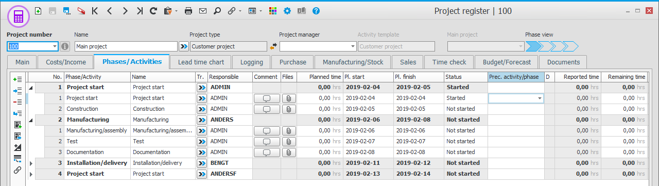Screen dimensions: 659x186
Task: Click the plus/minus adjust sidebar icon
Action: click(x=18, y=147)
